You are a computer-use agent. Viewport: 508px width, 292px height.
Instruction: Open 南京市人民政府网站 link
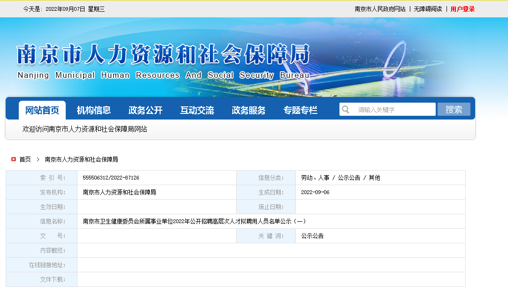[x=380, y=9]
